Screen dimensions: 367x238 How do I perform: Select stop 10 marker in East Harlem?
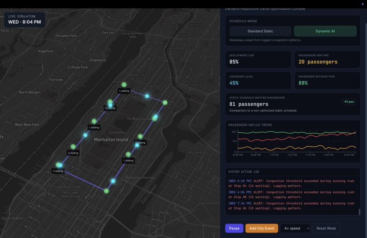point(165,102)
